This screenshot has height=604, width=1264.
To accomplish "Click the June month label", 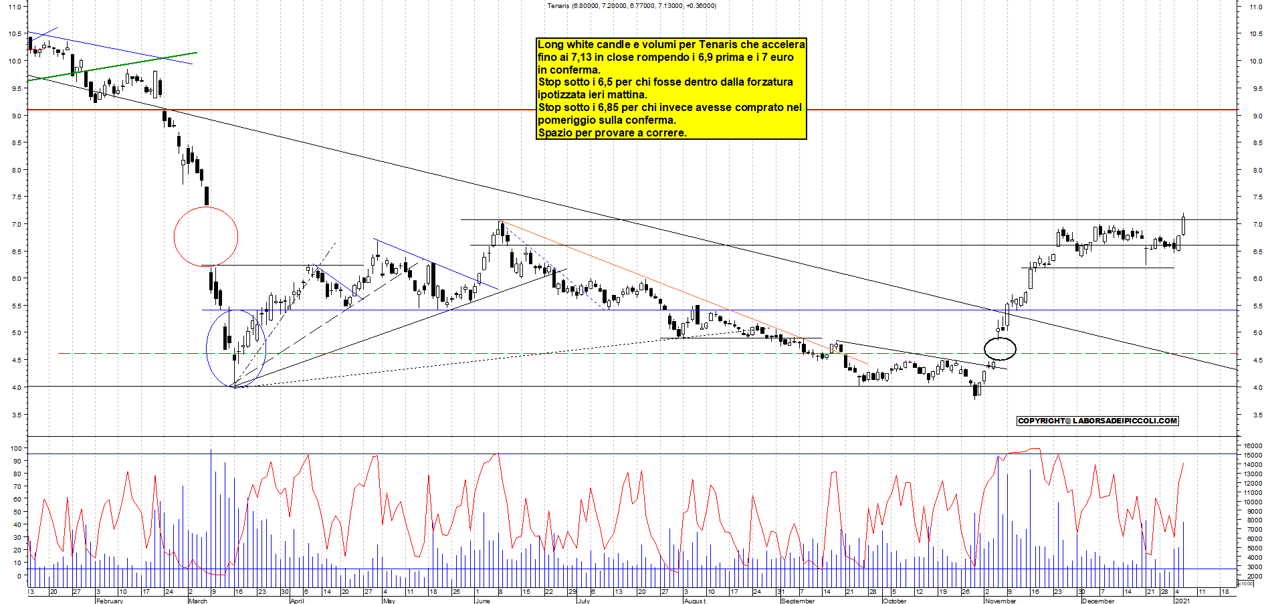I will point(482,601).
